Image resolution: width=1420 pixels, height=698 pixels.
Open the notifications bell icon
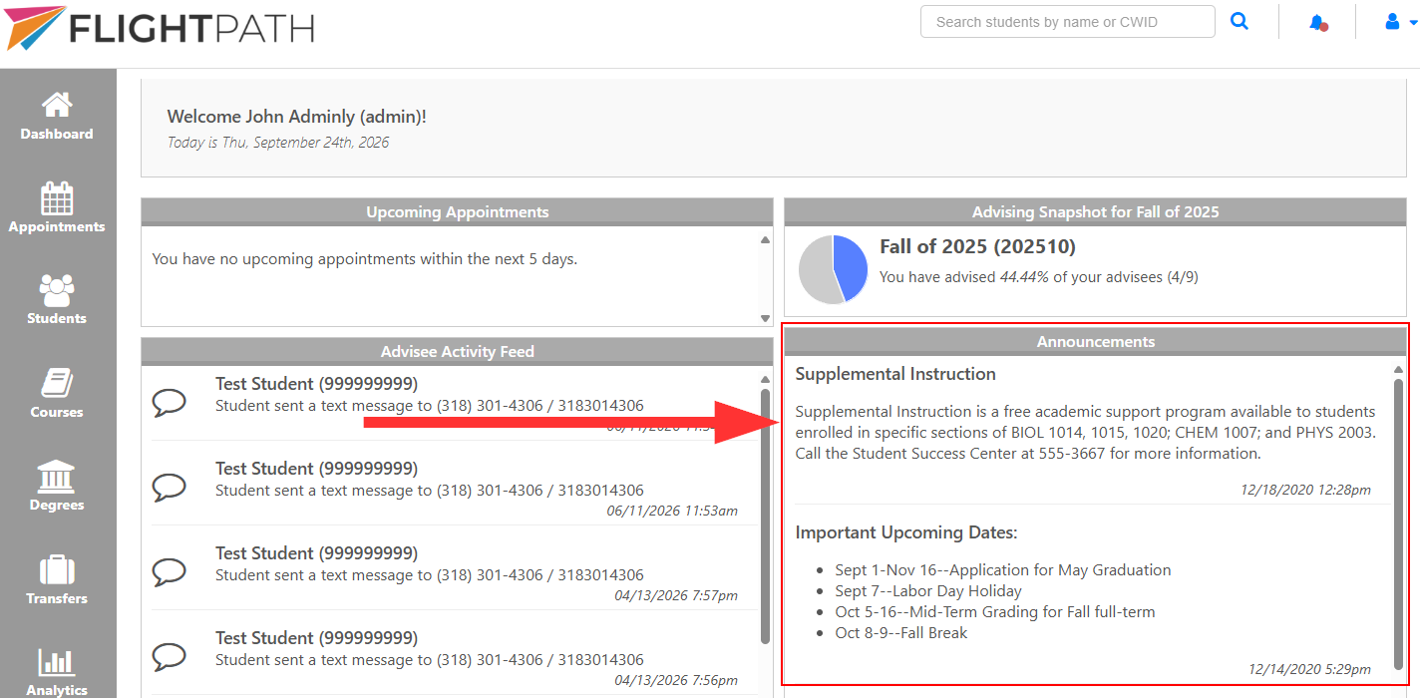(x=1317, y=22)
